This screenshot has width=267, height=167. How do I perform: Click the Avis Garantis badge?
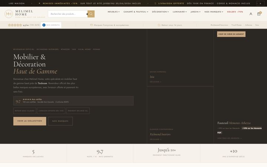[51, 25]
